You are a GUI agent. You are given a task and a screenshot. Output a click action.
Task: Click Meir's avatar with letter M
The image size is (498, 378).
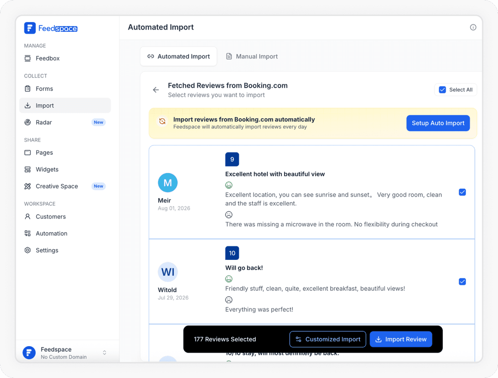(x=168, y=183)
